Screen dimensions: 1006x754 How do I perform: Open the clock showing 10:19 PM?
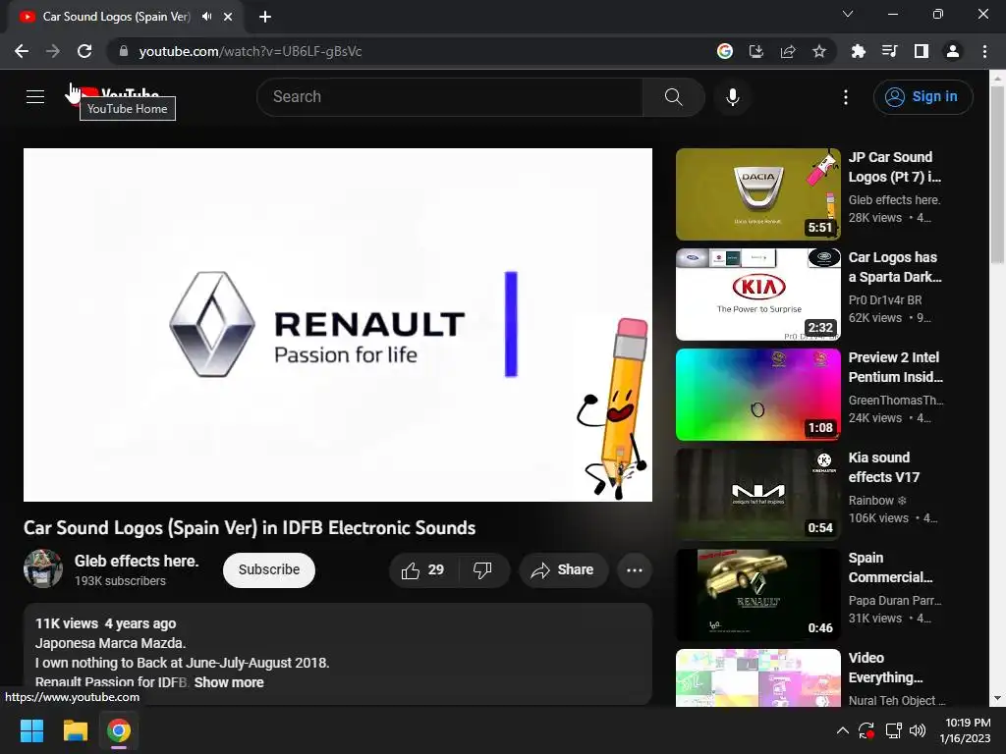(967, 730)
